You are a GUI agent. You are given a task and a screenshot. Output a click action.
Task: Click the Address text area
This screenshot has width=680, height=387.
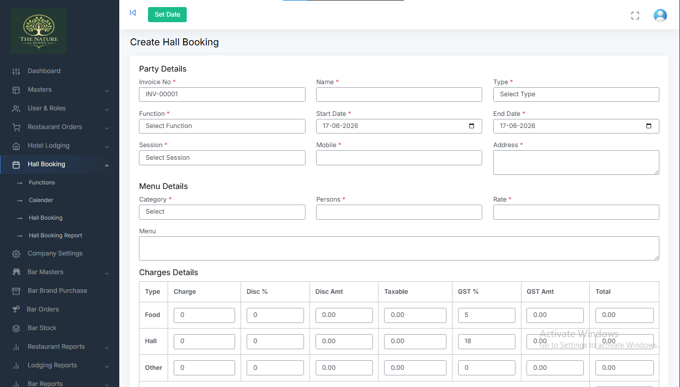click(576, 163)
